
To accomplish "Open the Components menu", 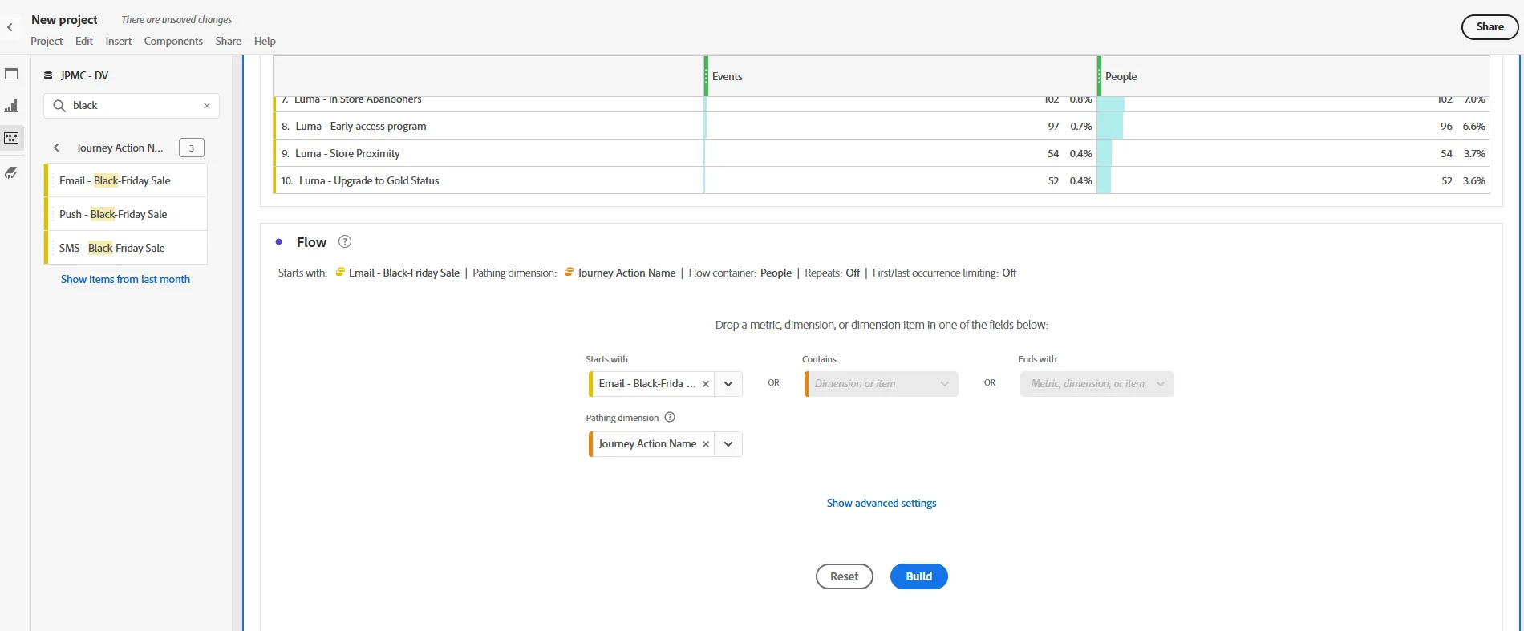I will click(173, 41).
